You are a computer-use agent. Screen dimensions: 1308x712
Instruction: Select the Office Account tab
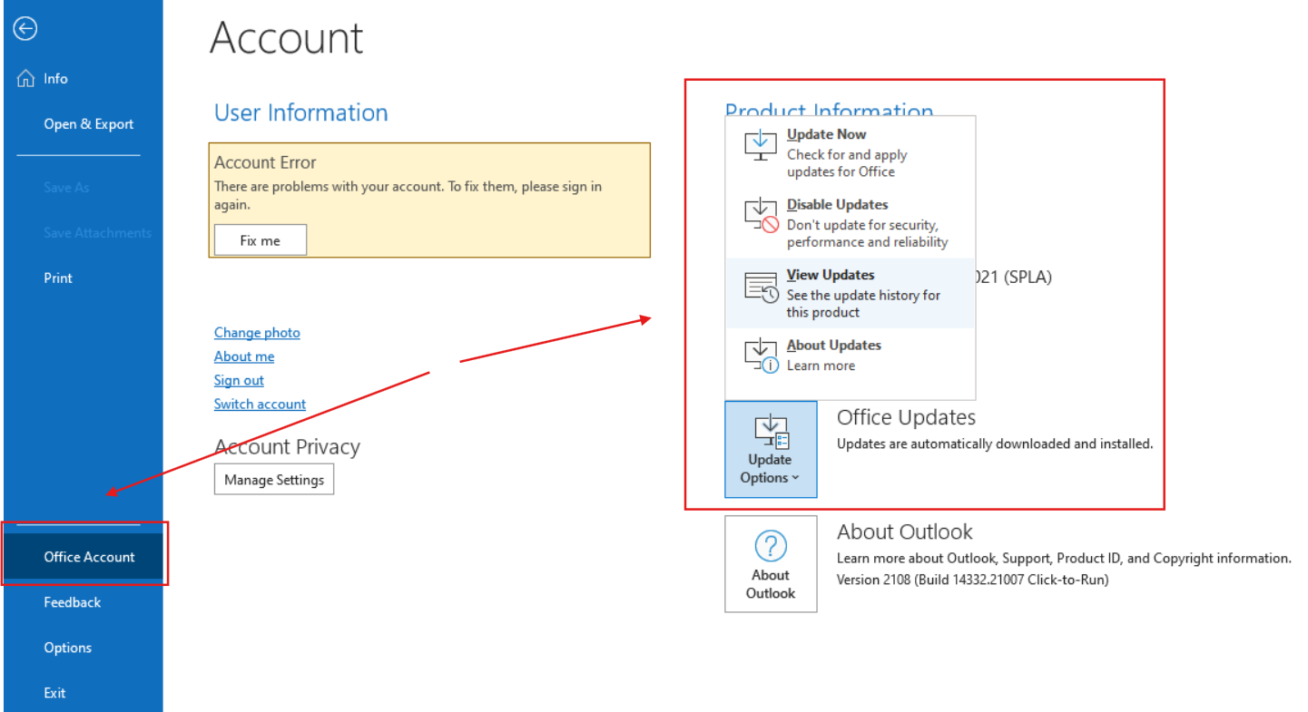(84, 557)
